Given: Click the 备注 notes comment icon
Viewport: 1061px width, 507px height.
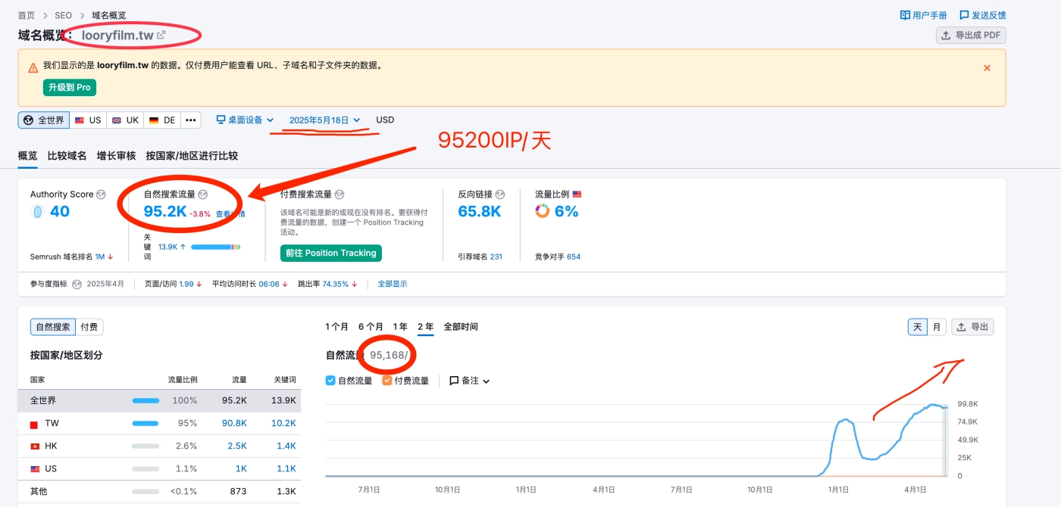Looking at the screenshot, I should pos(454,381).
